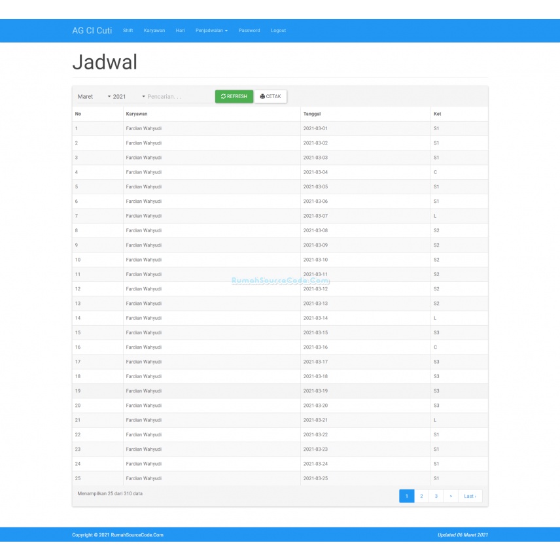Screen dimensions: 560x560
Task: Click Fardian Wahyudi in row 1
Action: (x=143, y=129)
